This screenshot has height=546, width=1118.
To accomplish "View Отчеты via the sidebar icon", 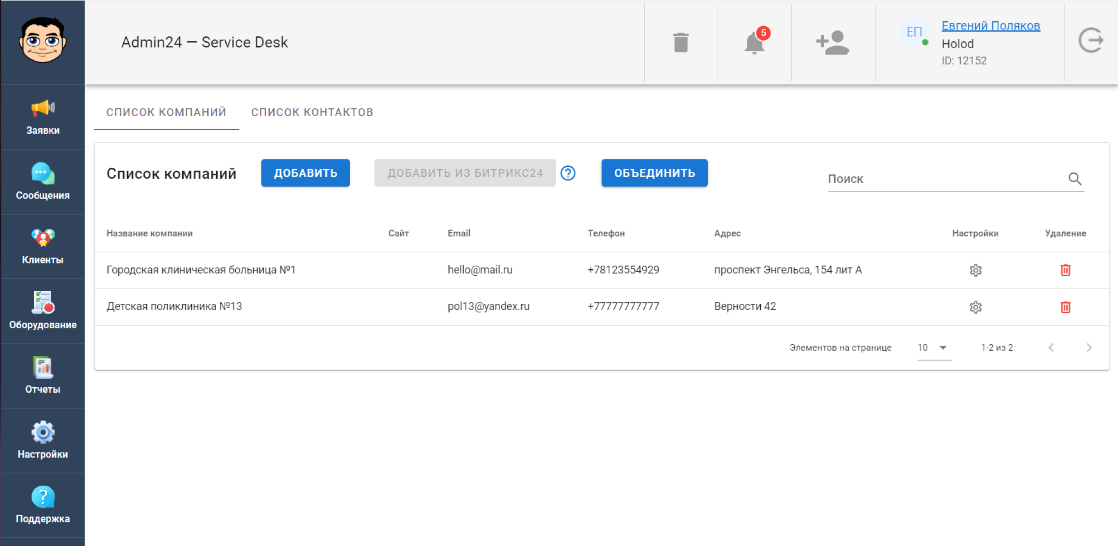I will 43,375.
